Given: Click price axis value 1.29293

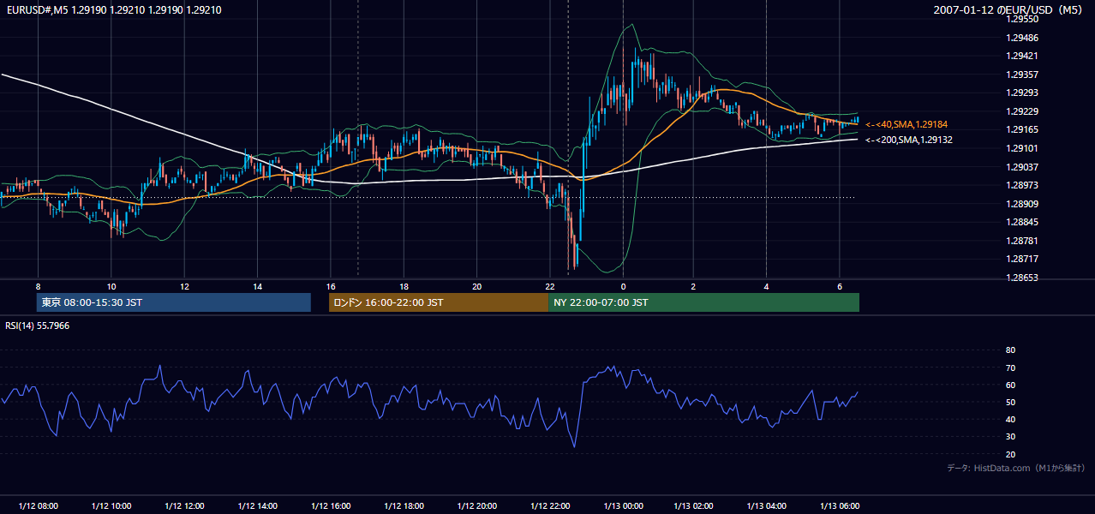Looking at the screenshot, I should pyautogui.click(x=1022, y=93).
